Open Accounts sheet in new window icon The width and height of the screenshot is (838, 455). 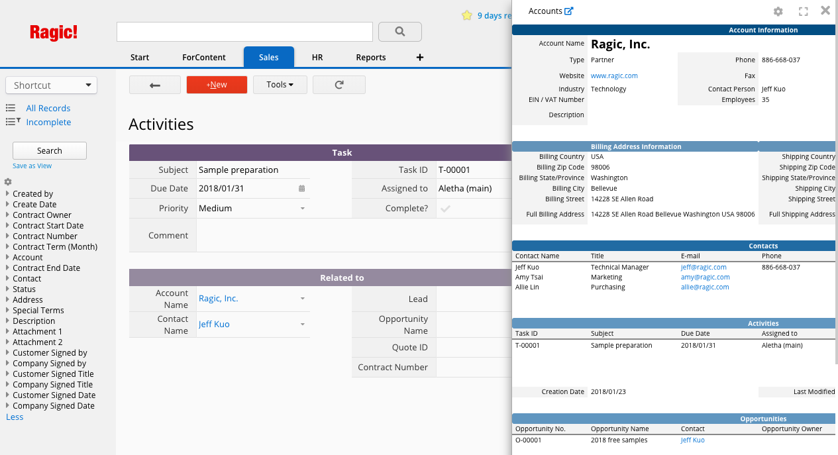click(569, 11)
